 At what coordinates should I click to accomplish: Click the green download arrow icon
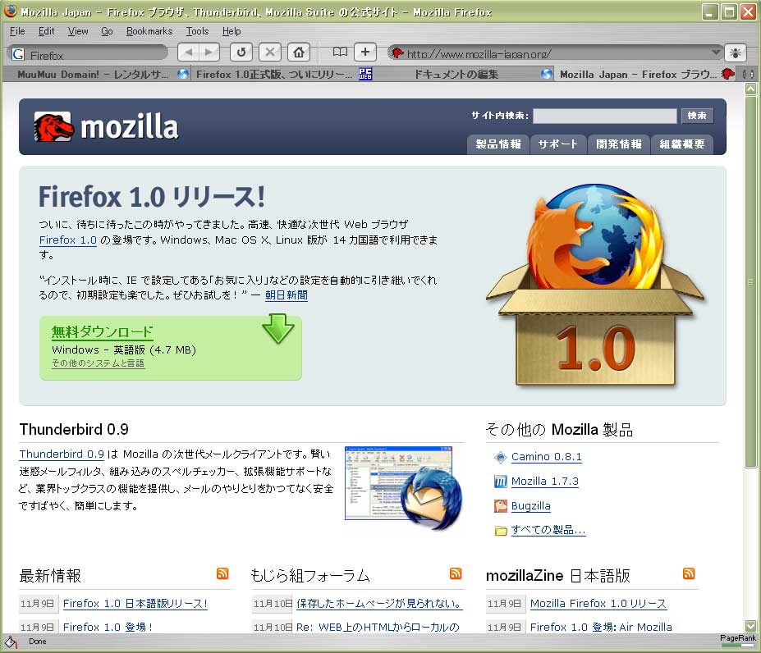[278, 328]
